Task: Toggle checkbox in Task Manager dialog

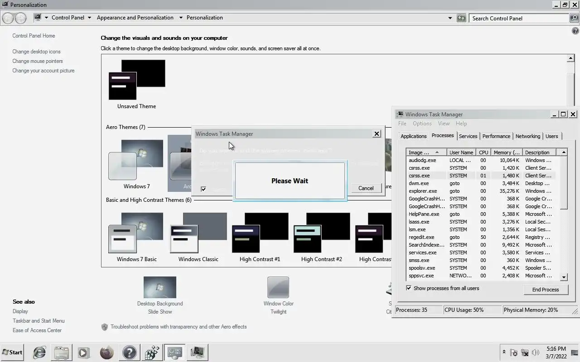Action: (203, 189)
